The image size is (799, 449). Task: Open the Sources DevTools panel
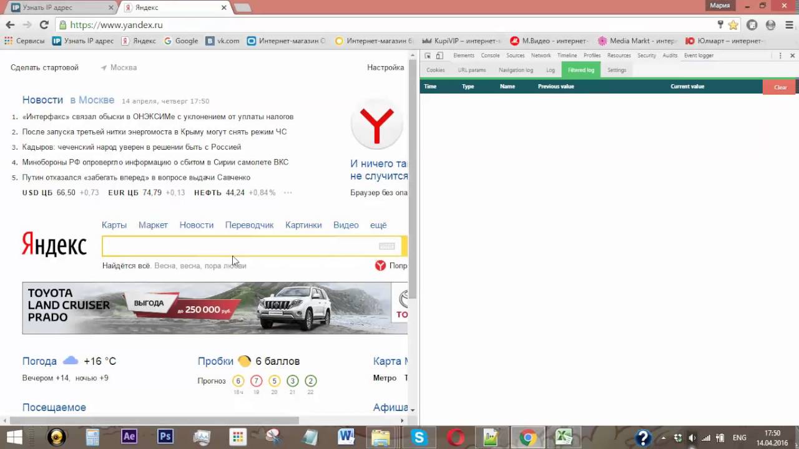pyautogui.click(x=516, y=56)
